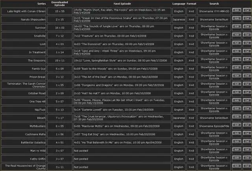Screen dimensions: 252x171
Task: Edit the Bleach entry
Action: pos(237,117)
